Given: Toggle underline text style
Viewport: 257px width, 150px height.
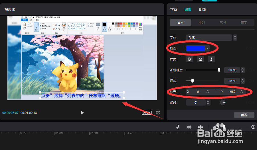Looking at the screenshot, I should pyautogui.click(x=201, y=59).
